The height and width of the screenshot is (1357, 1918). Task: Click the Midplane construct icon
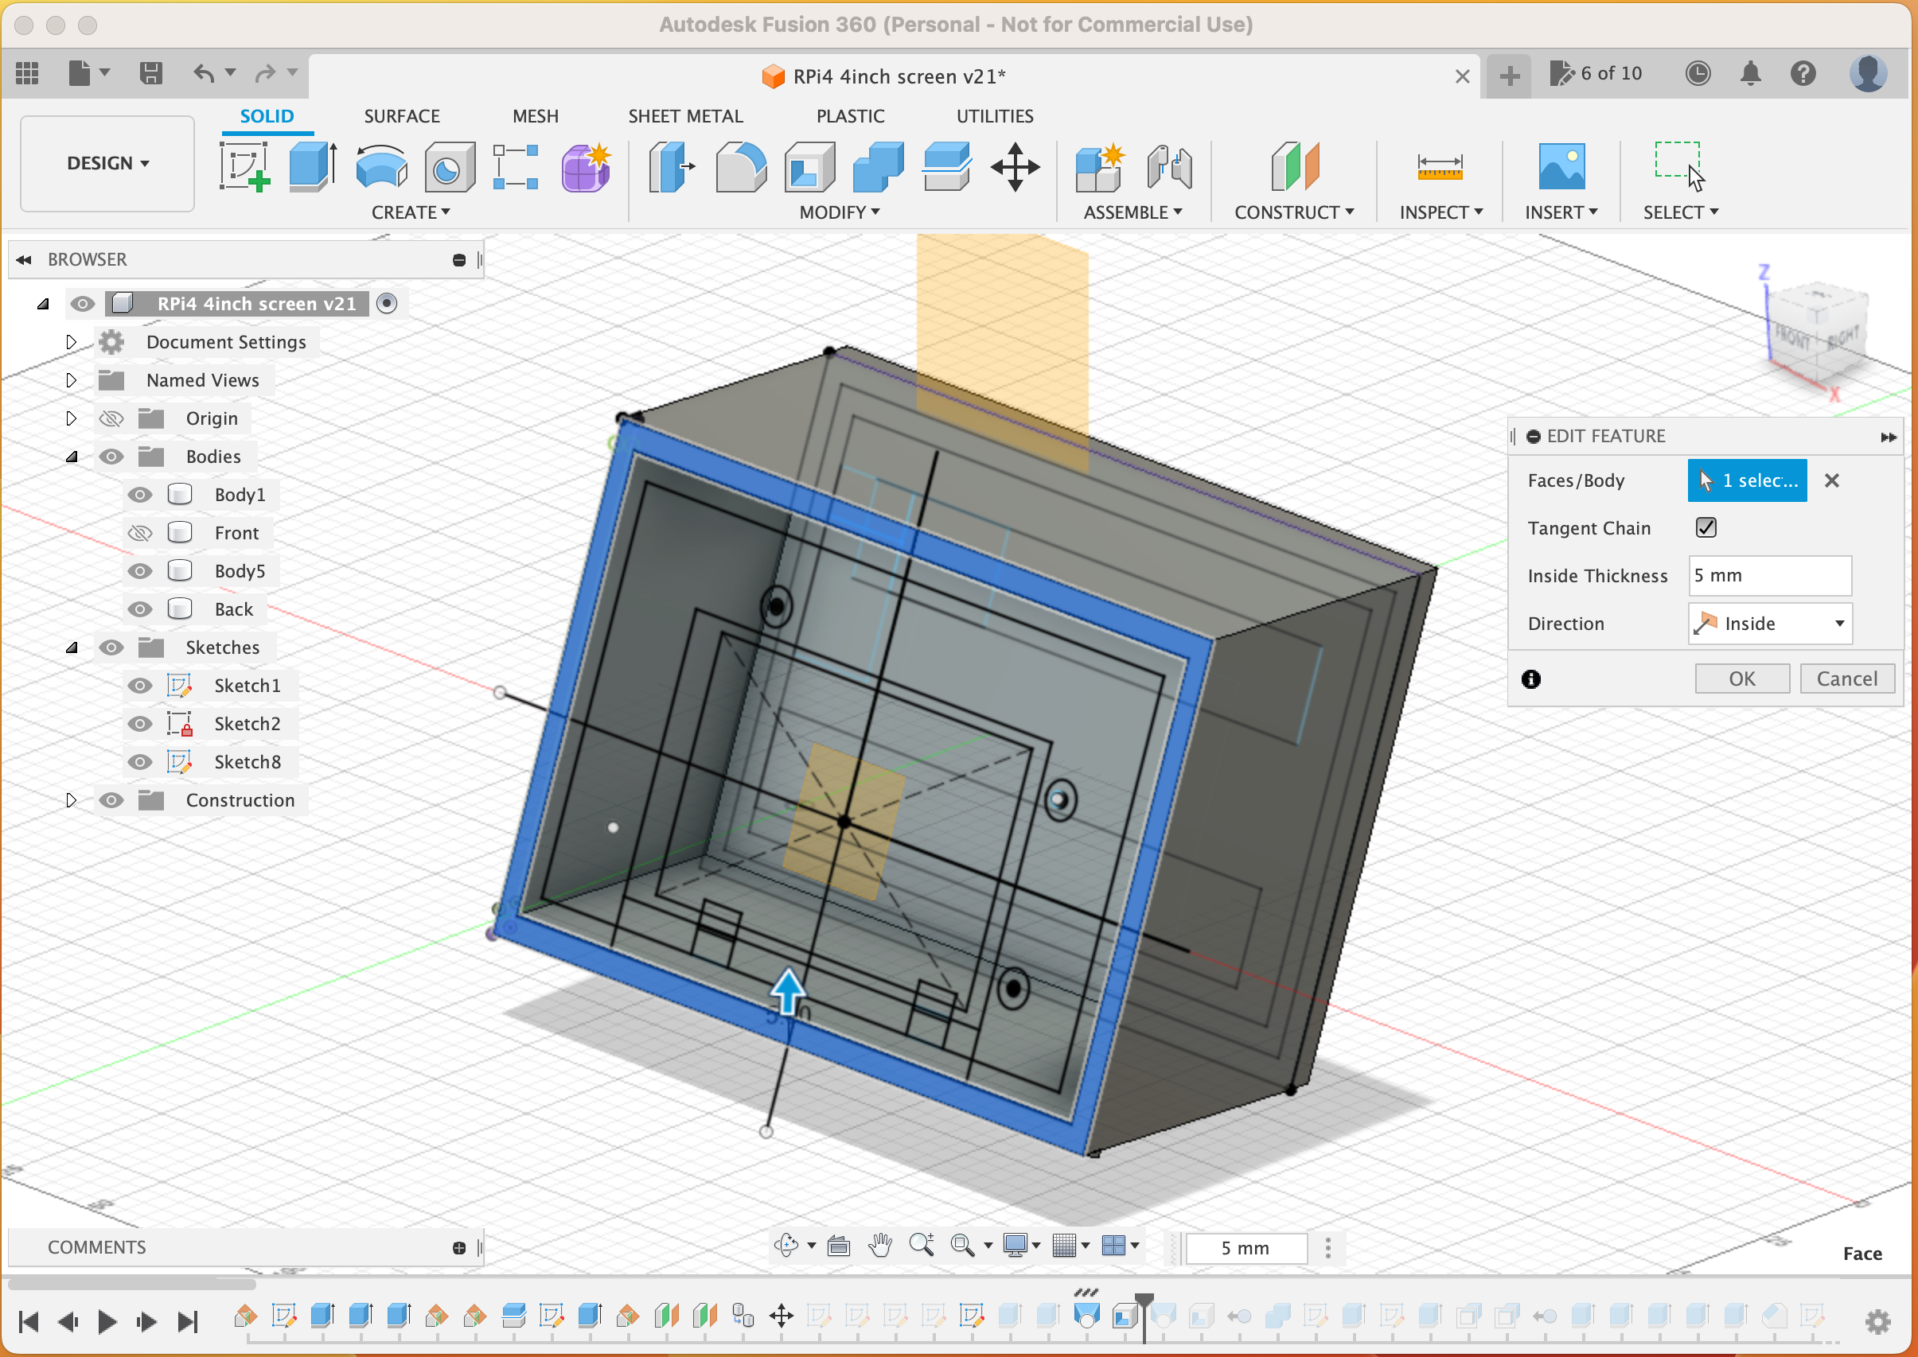tap(1294, 166)
